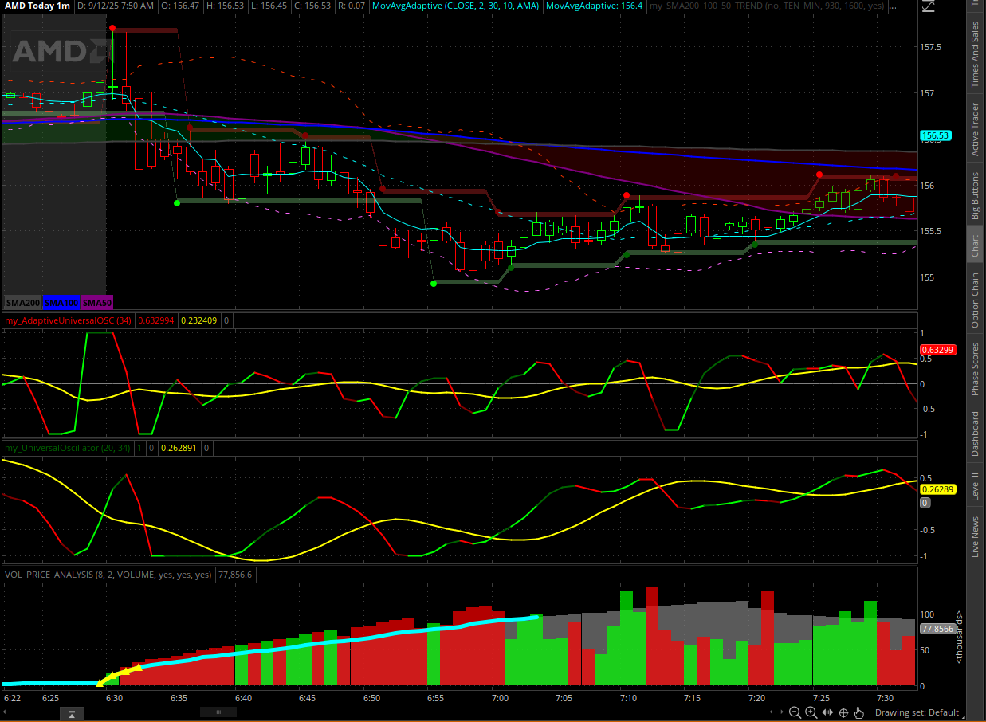Toggle the SMA200 legend label

22,303
